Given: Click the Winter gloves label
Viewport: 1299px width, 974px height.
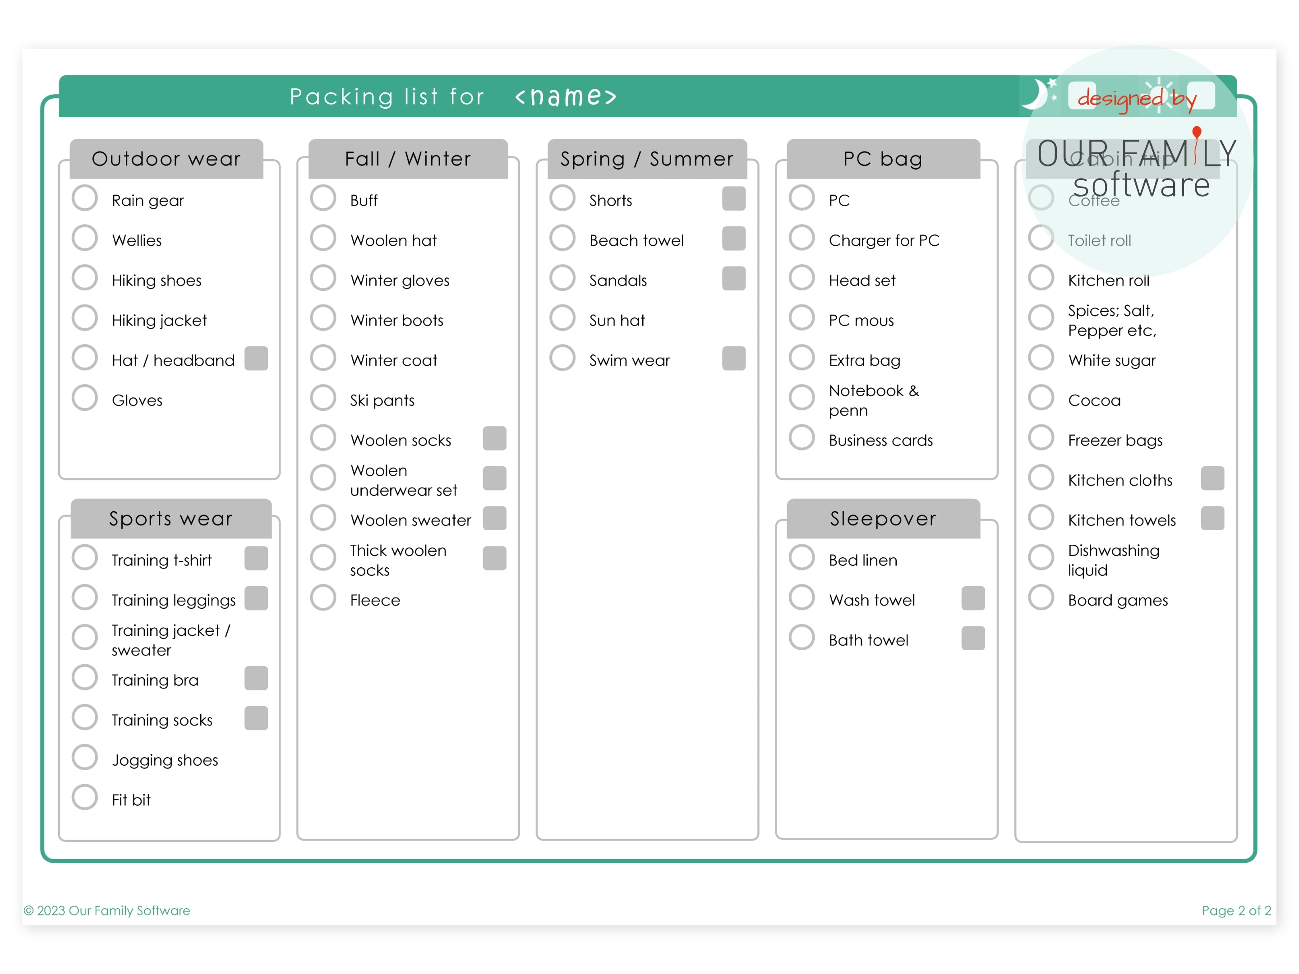Looking at the screenshot, I should 399,280.
